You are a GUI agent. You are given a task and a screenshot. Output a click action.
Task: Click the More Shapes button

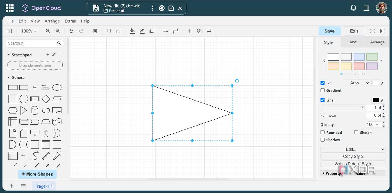coord(37,174)
